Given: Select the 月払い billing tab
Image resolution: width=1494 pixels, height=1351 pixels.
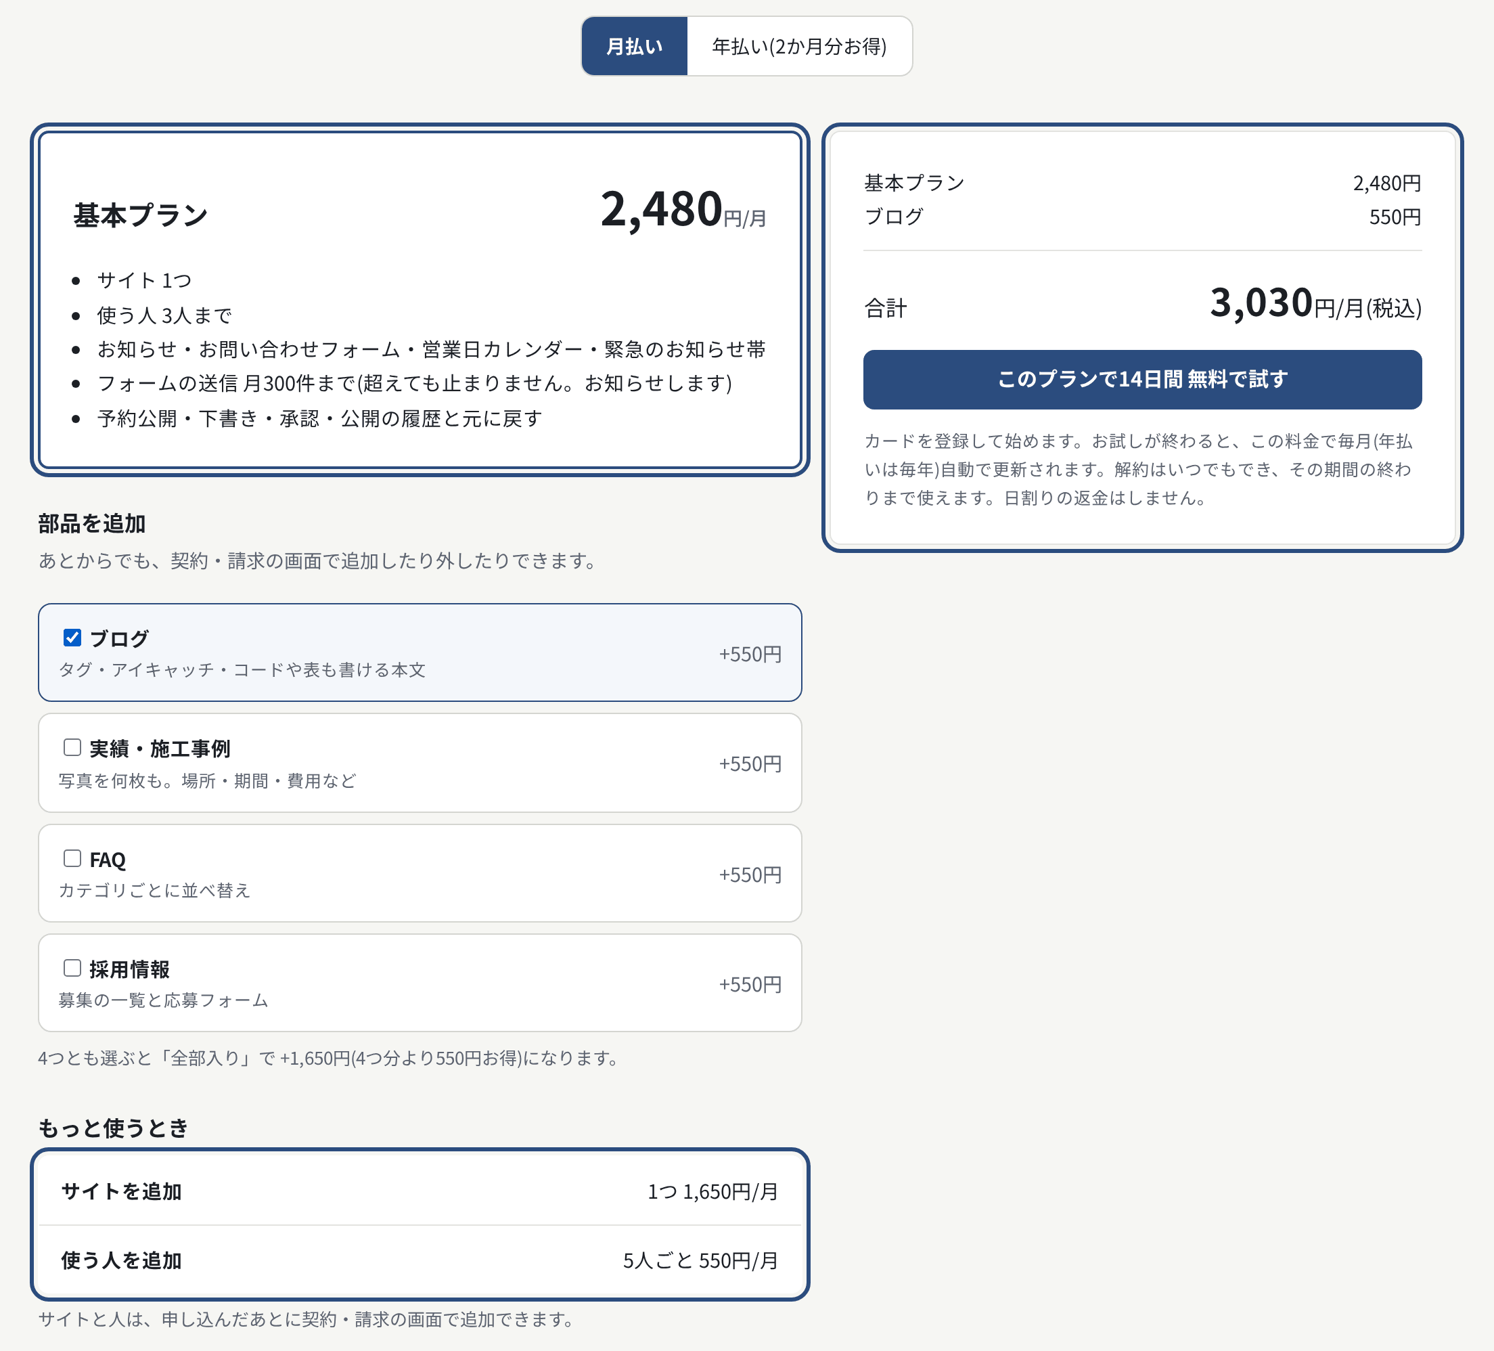Looking at the screenshot, I should tap(635, 46).
